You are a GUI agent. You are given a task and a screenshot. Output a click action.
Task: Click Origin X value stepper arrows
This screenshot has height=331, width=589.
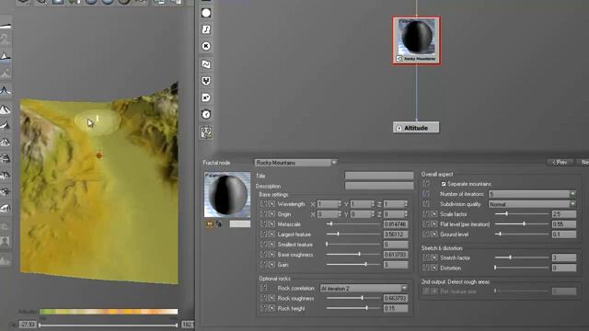click(340, 214)
